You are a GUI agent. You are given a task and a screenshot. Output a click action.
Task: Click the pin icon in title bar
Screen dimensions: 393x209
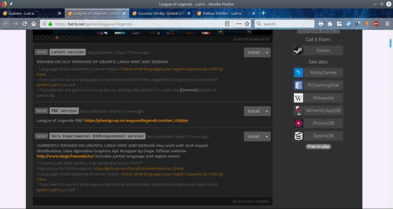tap(11, 4)
